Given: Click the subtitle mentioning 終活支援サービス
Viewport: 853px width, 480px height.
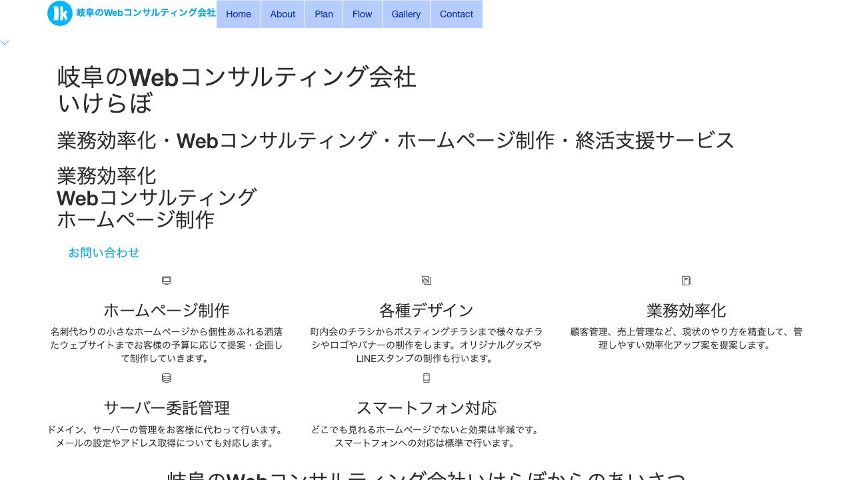Looking at the screenshot, I should pos(396,141).
